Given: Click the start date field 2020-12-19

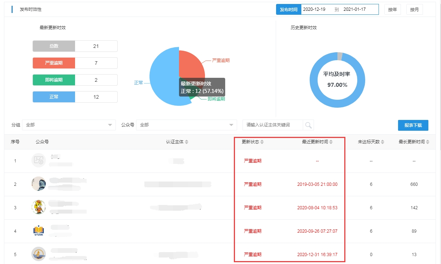Looking at the screenshot, I should 314,10.
